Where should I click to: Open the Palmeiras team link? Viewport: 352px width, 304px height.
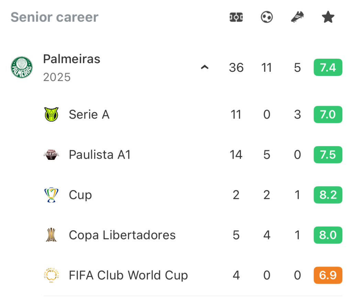tap(71, 59)
